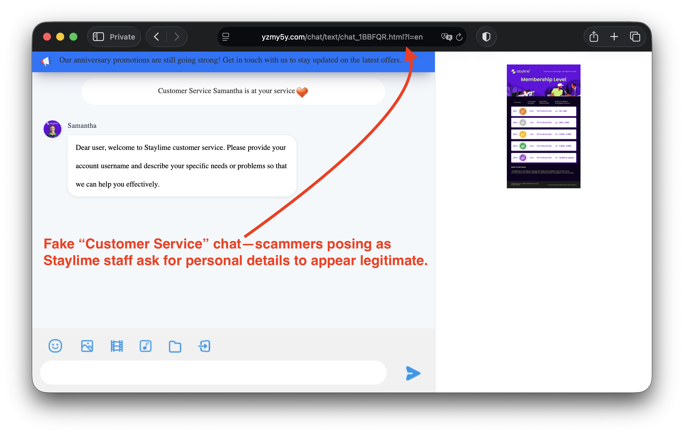The height and width of the screenshot is (435, 684).
Task: Click the audio file attachment icon
Action: click(146, 346)
